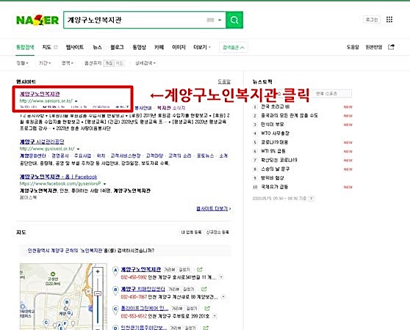Viewport: 410px width, 330px height.
Task: Switch to the 동영상 tab
Action: point(139,47)
